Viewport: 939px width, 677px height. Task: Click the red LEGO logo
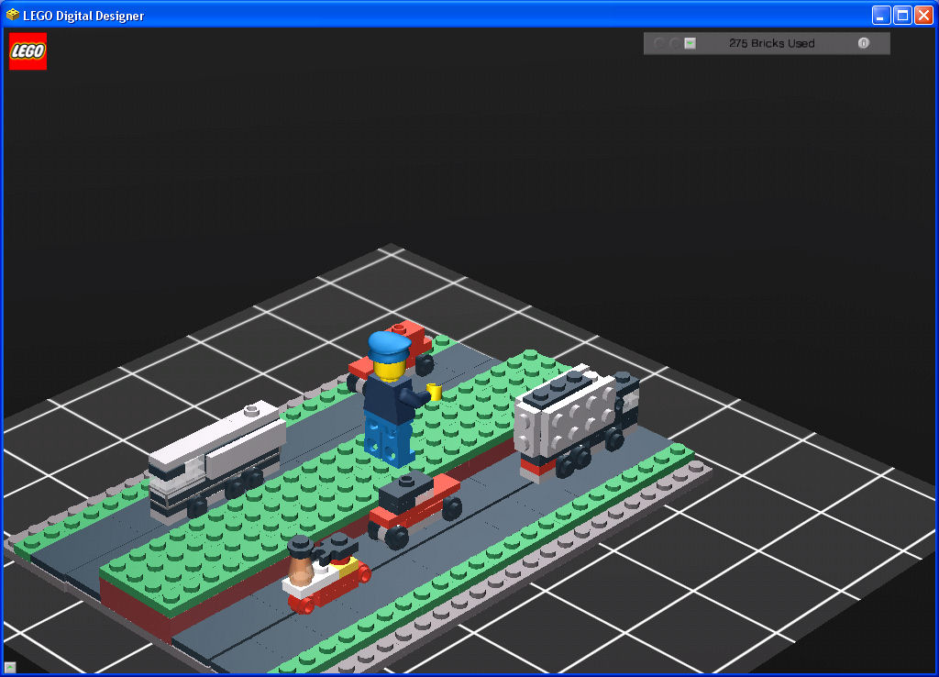click(x=28, y=51)
